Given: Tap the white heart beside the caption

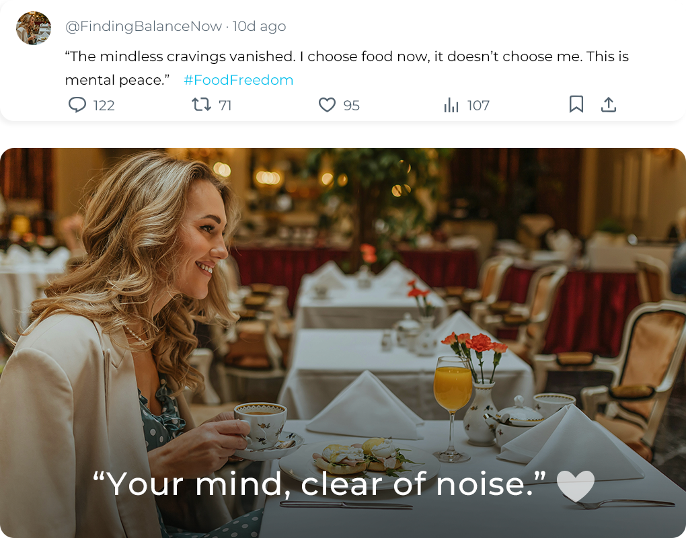Looking at the screenshot, I should click(x=576, y=485).
